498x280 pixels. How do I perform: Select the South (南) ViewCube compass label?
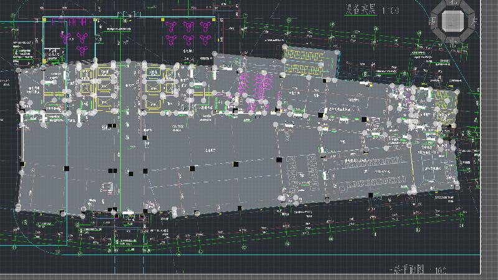(x=453, y=43)
